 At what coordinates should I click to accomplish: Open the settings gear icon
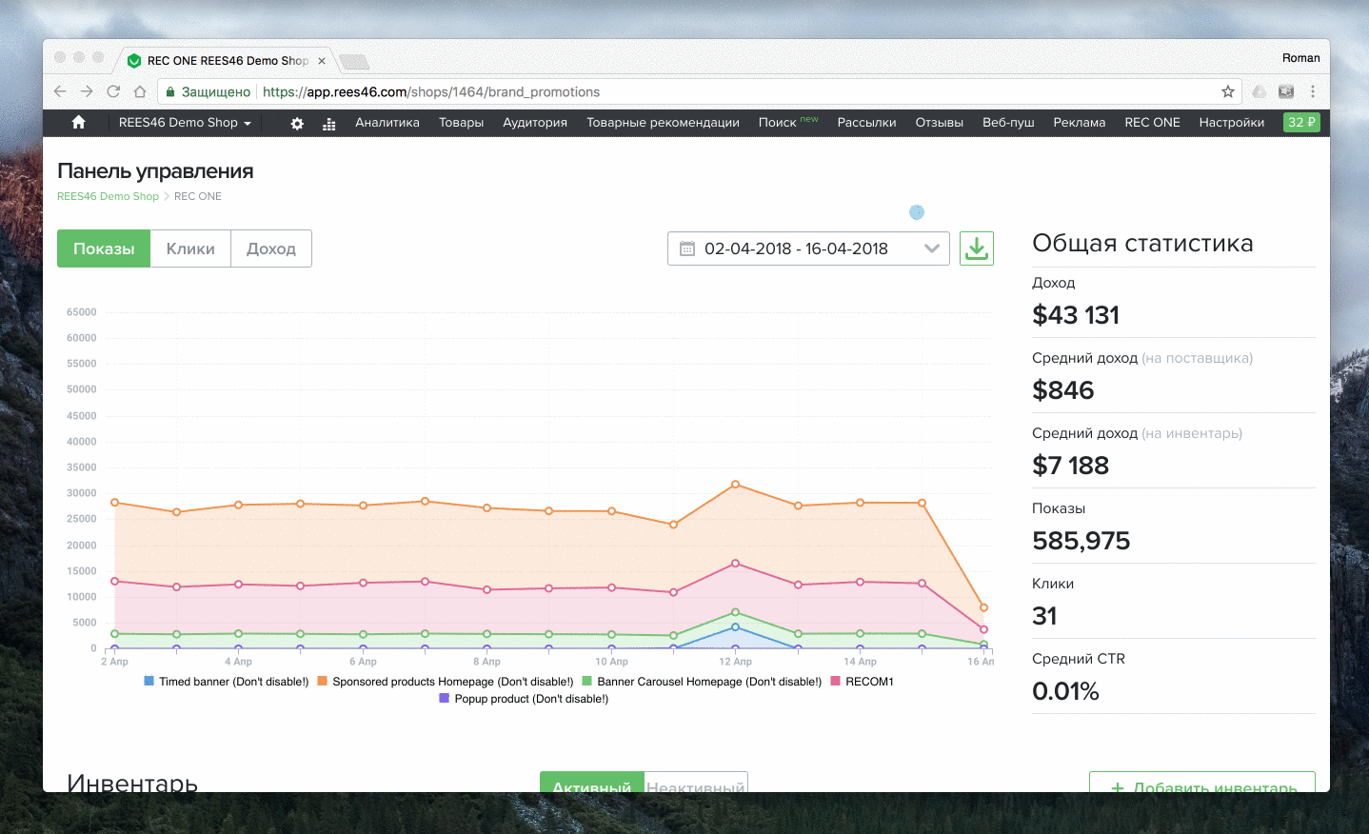tap(297, 123)
